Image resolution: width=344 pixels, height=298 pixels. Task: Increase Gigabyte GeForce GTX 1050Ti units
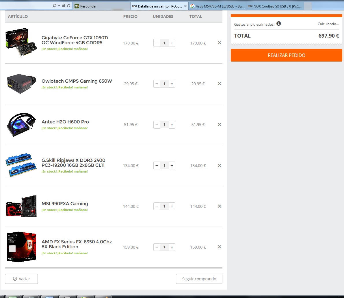(x=172, y=43)
